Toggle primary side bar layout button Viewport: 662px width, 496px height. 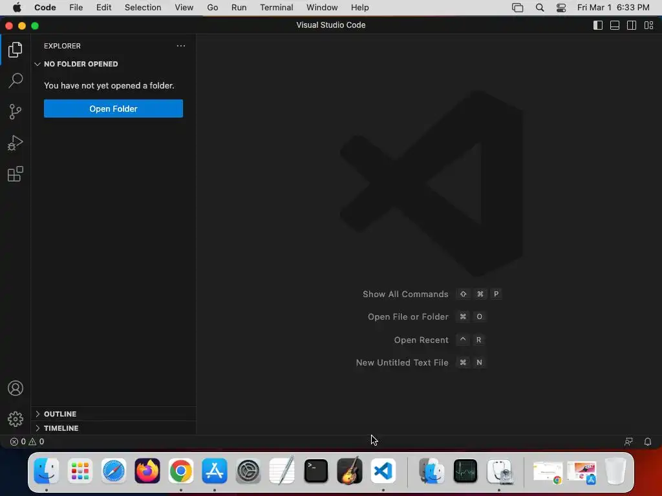[598, 25]
